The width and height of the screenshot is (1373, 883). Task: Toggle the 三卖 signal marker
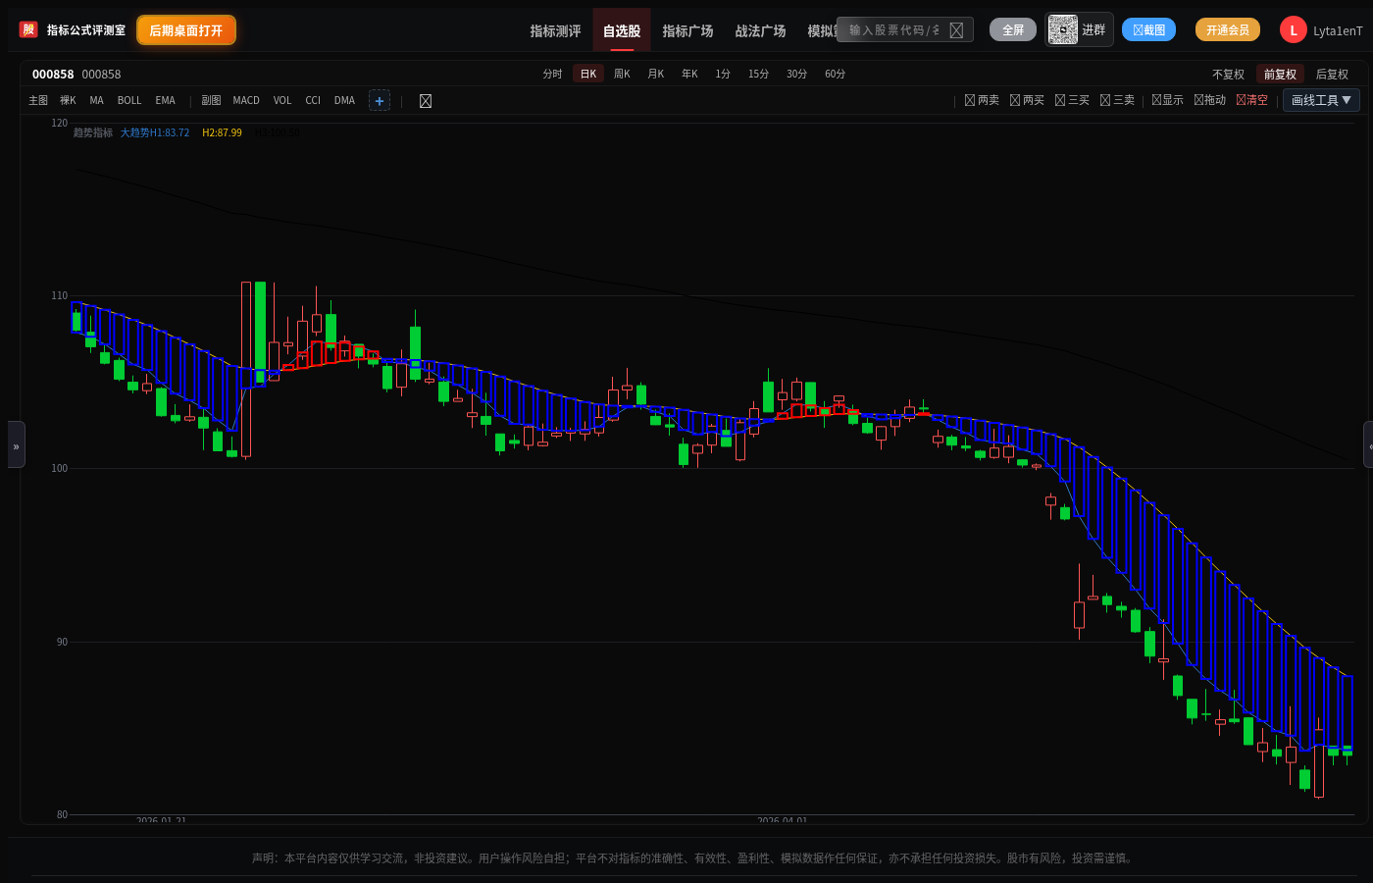[1117, 100]
